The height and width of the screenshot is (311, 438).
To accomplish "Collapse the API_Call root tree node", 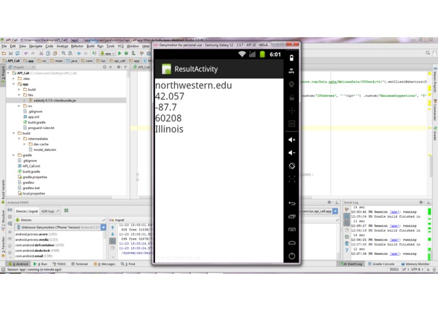I will click(x=8, y=73).
